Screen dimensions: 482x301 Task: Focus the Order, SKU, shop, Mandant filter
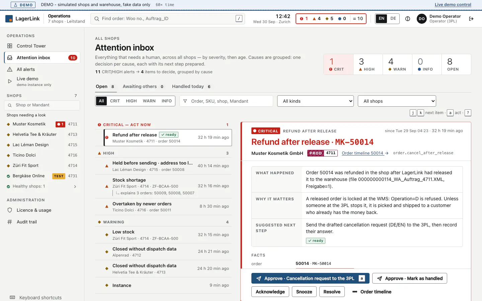[226, 101]
